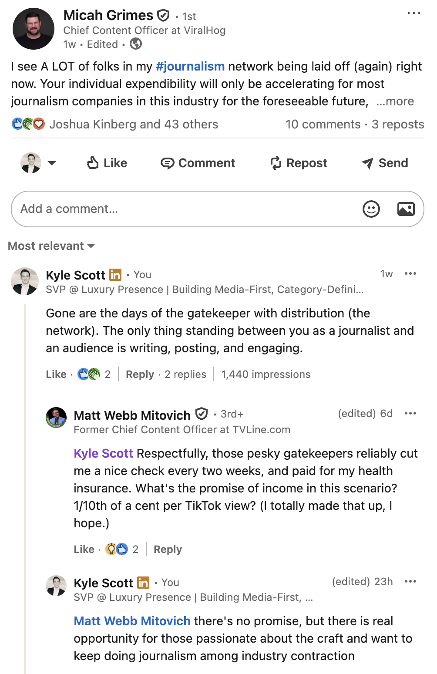This screenshot has height=674, width=437.
Task: Click the emoji icon in comment box
Action: click(371, 209)
